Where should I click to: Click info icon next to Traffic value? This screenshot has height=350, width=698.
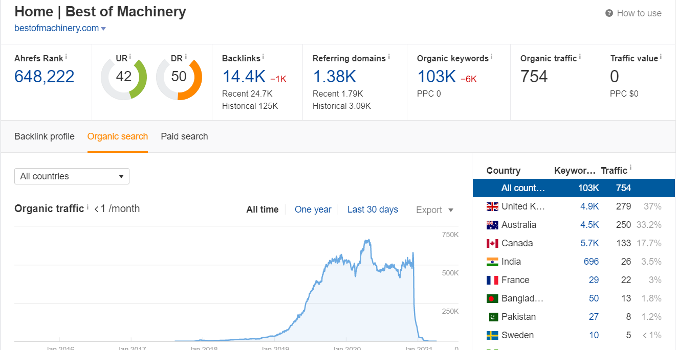point(661,56)
